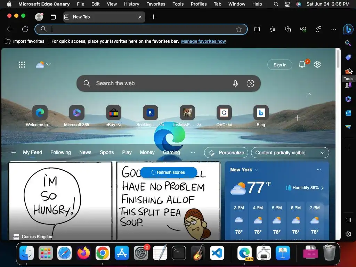356x267 pixels.
Task: Open the Microsoft 365 quick link
Action: [76, 116]
